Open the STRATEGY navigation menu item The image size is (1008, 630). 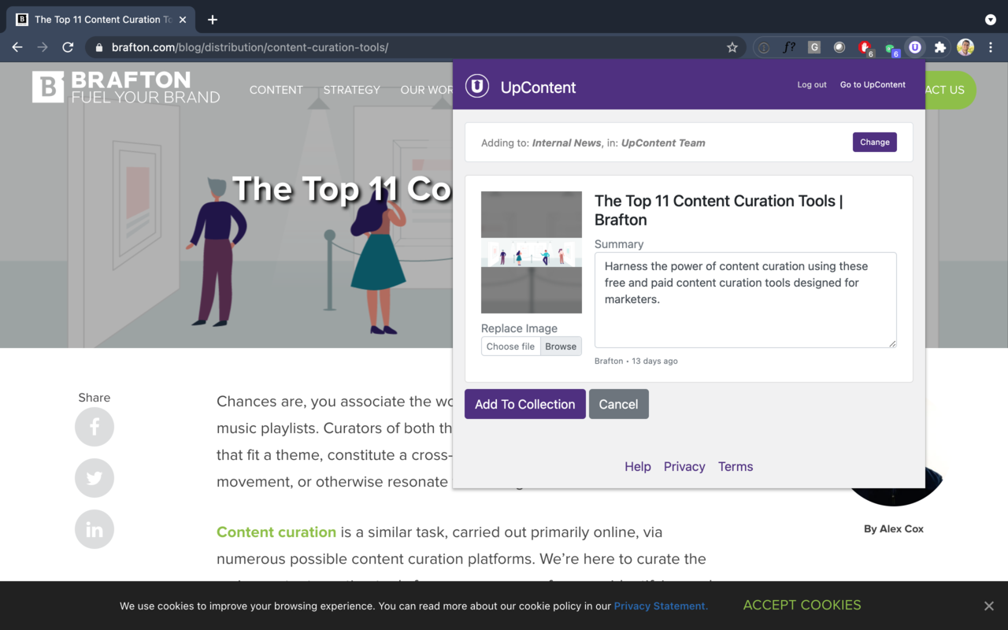[351, 90]
